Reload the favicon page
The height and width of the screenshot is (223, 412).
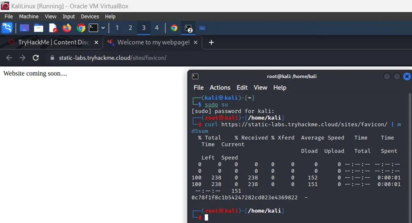[36, 58]
